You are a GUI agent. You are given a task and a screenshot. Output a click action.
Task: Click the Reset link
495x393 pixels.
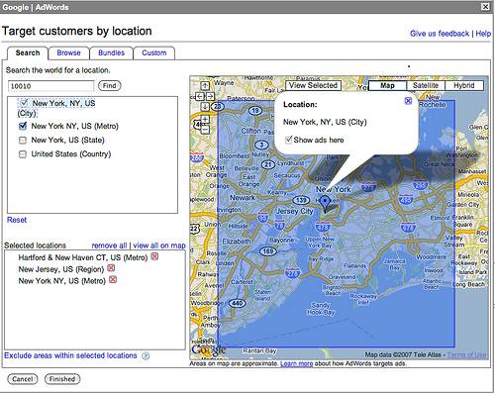17,220
